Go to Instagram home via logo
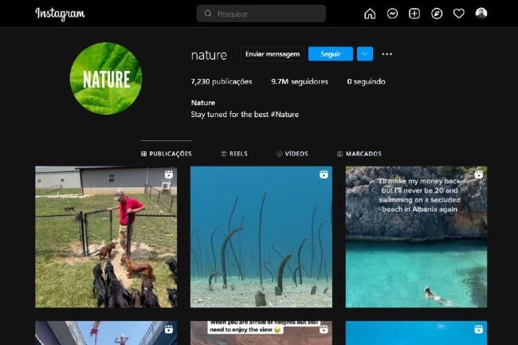This screenshot has height=345, width=518. pos(60,14)
